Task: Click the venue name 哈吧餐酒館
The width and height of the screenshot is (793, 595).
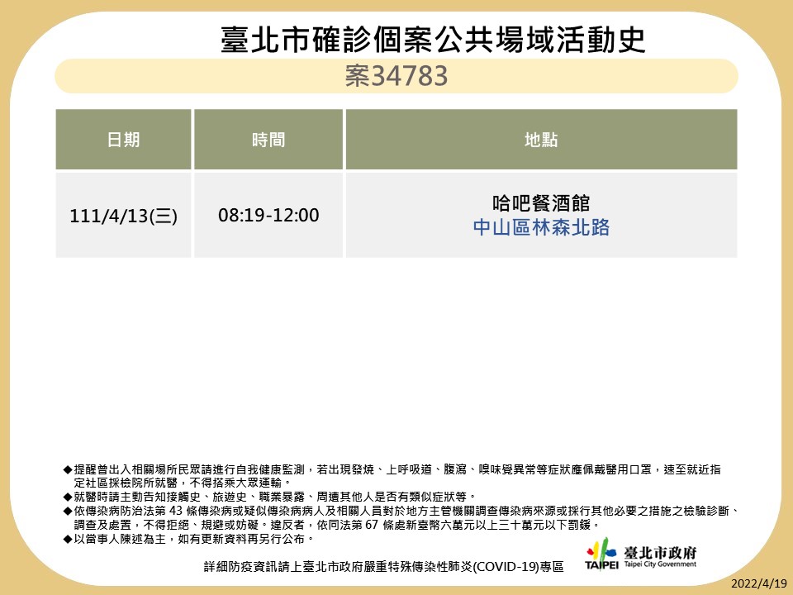Action: [x=541, y=203]
